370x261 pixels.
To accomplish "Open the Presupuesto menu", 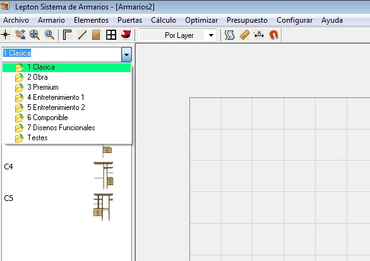I will coord(247,20).
